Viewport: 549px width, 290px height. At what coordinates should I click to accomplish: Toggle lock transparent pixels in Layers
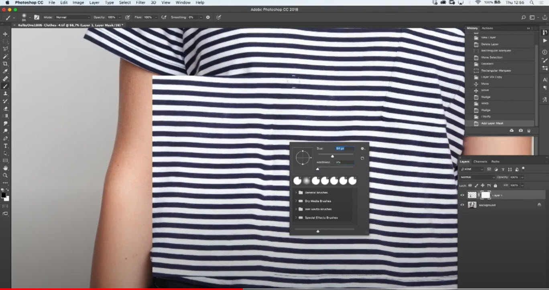pos(470,185)
